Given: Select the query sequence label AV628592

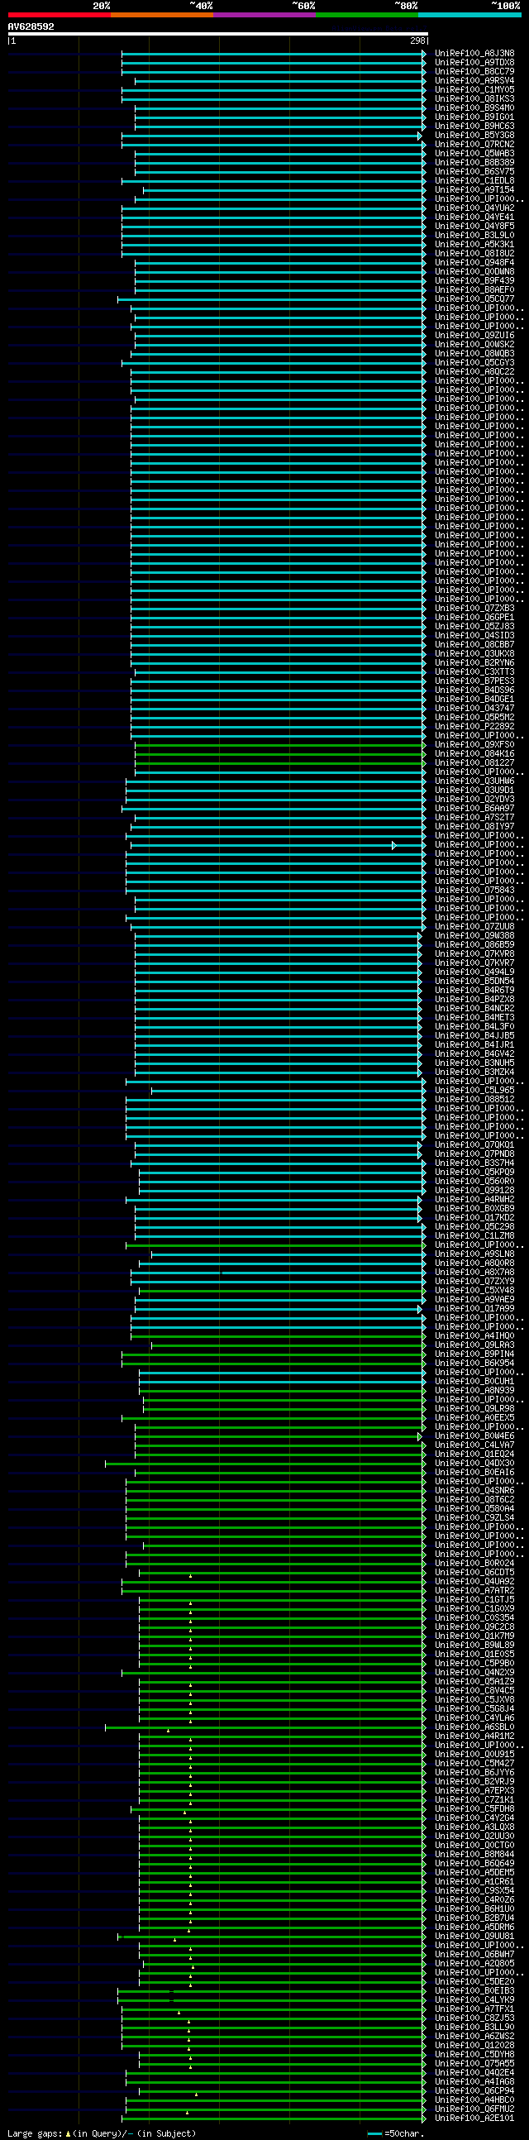Looking at the screenshot, I should click(x=31, y=26).
